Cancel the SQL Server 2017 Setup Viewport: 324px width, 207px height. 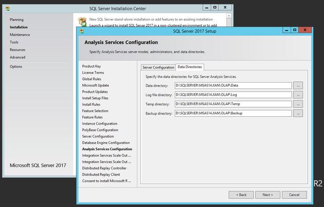tap(294, 195)
